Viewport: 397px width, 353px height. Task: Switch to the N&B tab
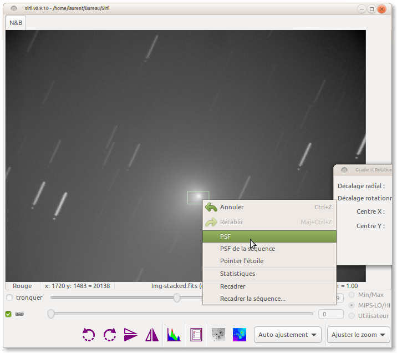pos(16,23)
